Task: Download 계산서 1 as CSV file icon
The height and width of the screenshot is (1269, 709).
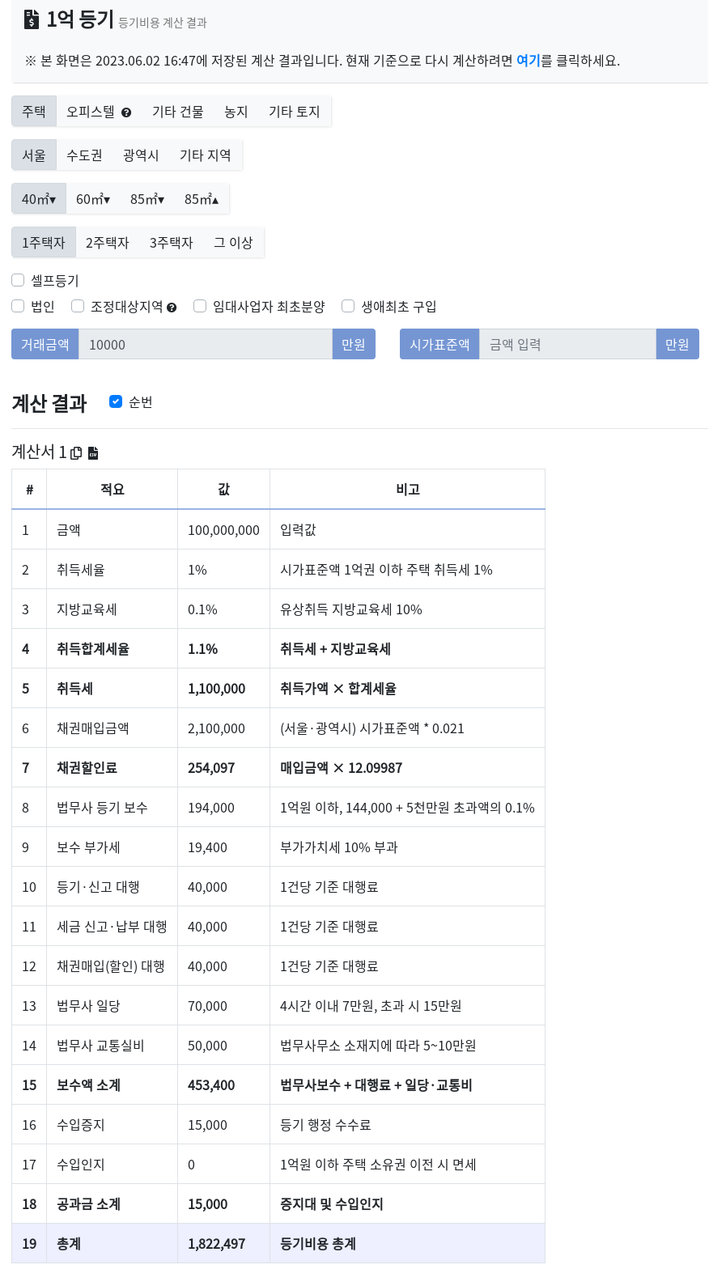Action: 93,452
